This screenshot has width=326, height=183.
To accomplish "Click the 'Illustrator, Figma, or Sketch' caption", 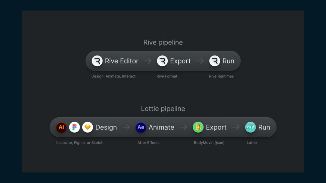I will pos(80,143).
